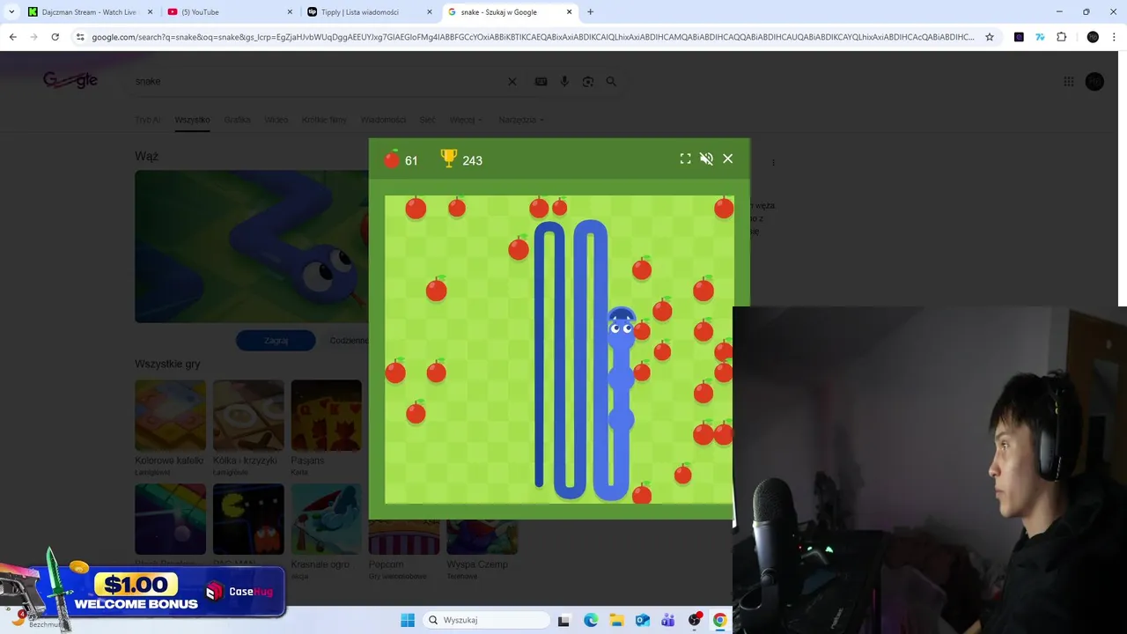The width and height of the screenshot is (1127, 634).
Task: Open the Pasjans game thumbnail
Action: coord(326,415)
